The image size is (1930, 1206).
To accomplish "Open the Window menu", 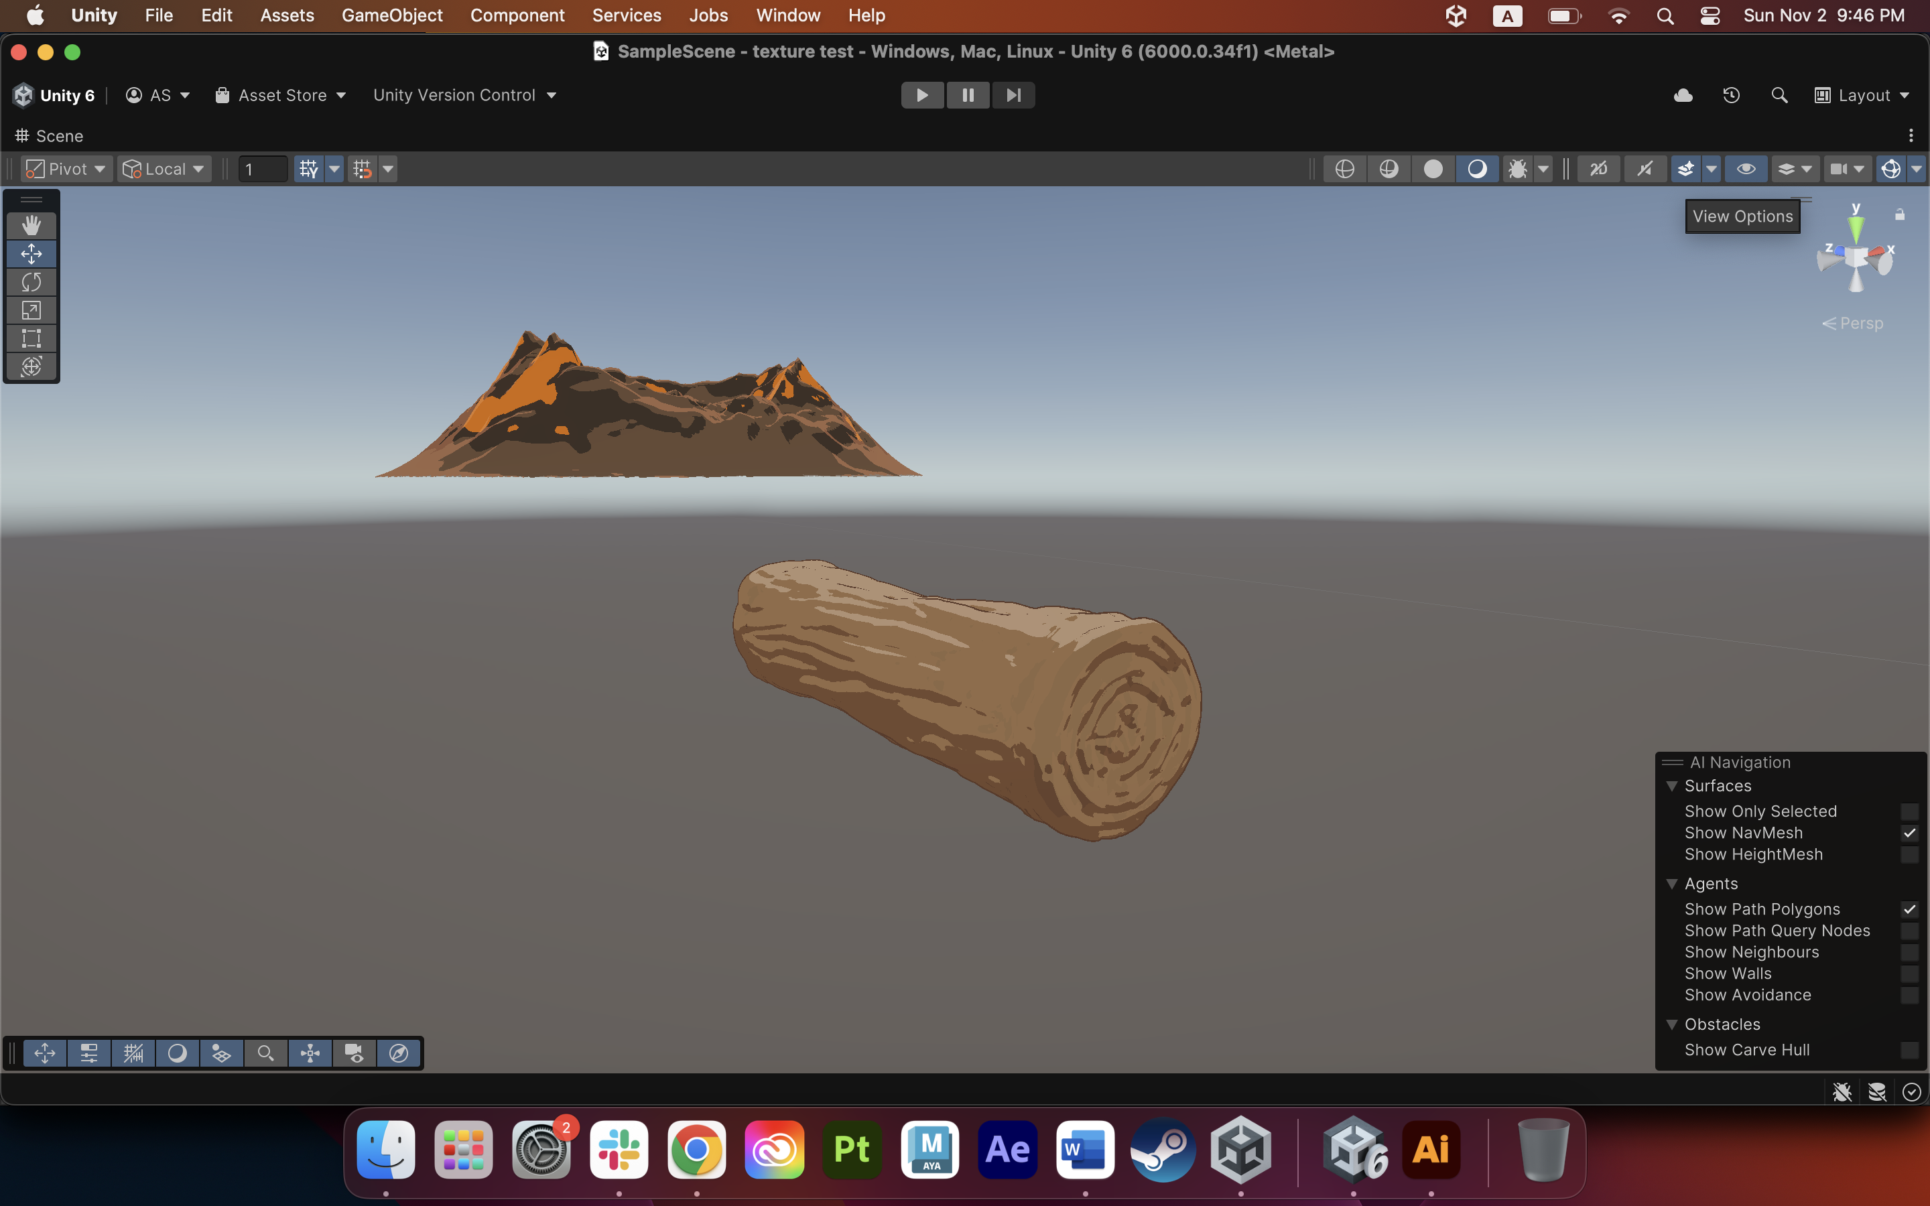I will tap(787, 15).
